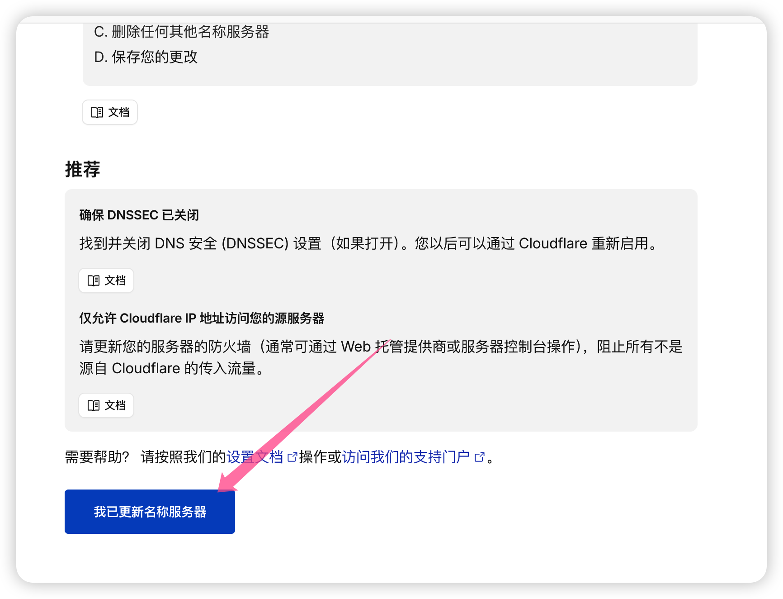The height and width of the screenshot is (599, 783).
Task: Click step D 保存您的更改
Action: pos(146,57)
